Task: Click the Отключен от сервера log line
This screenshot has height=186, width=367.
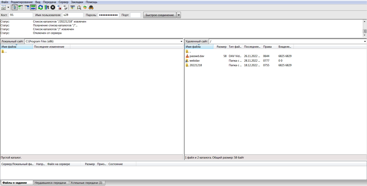Action: point(47,33)
